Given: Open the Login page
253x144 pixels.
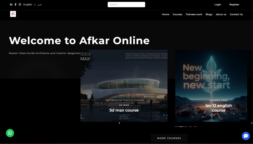Looking at the screenshot, I should click(218, 5).
